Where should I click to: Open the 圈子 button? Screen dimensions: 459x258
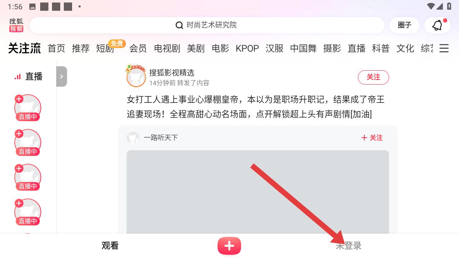pyautogui.click(x=404, y=25)
